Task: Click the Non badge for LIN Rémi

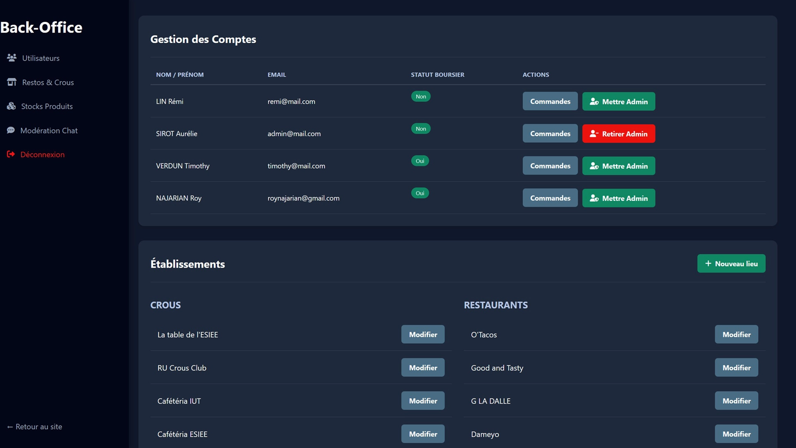Action: (420, 96)
